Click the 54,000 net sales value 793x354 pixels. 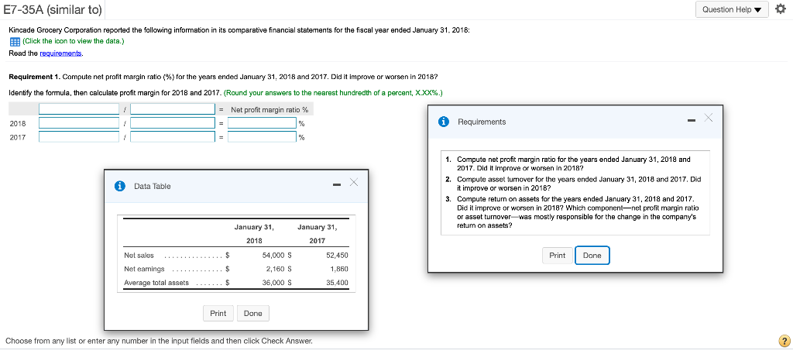[x=273, y=256]
